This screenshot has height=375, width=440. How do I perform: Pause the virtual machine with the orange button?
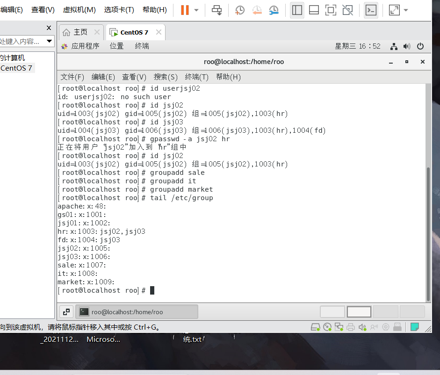click(x=185, y=10)
